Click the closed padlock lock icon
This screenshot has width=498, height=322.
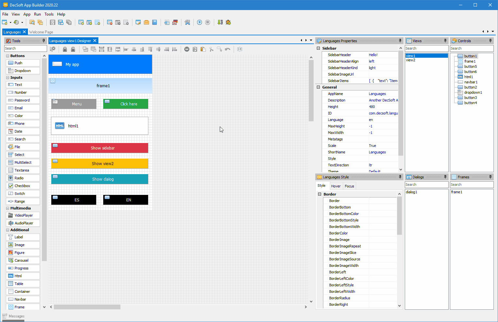point(65,49)
